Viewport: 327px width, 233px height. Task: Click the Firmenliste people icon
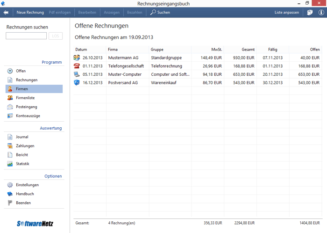click(x=10, y=98)
